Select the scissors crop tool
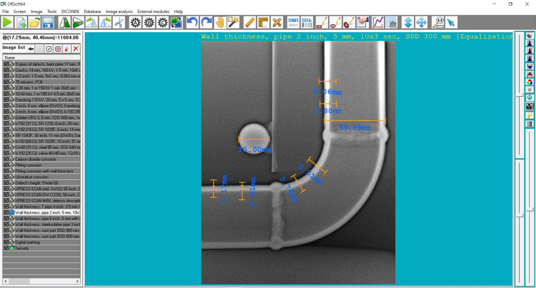This screenshot has height=288, width=536. click(x=119, y=22)
